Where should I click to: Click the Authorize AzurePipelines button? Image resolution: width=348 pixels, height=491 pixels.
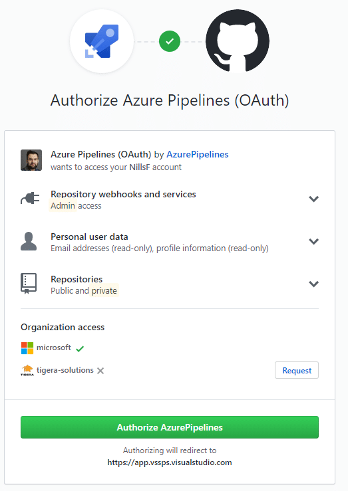[x=170, y=427]
